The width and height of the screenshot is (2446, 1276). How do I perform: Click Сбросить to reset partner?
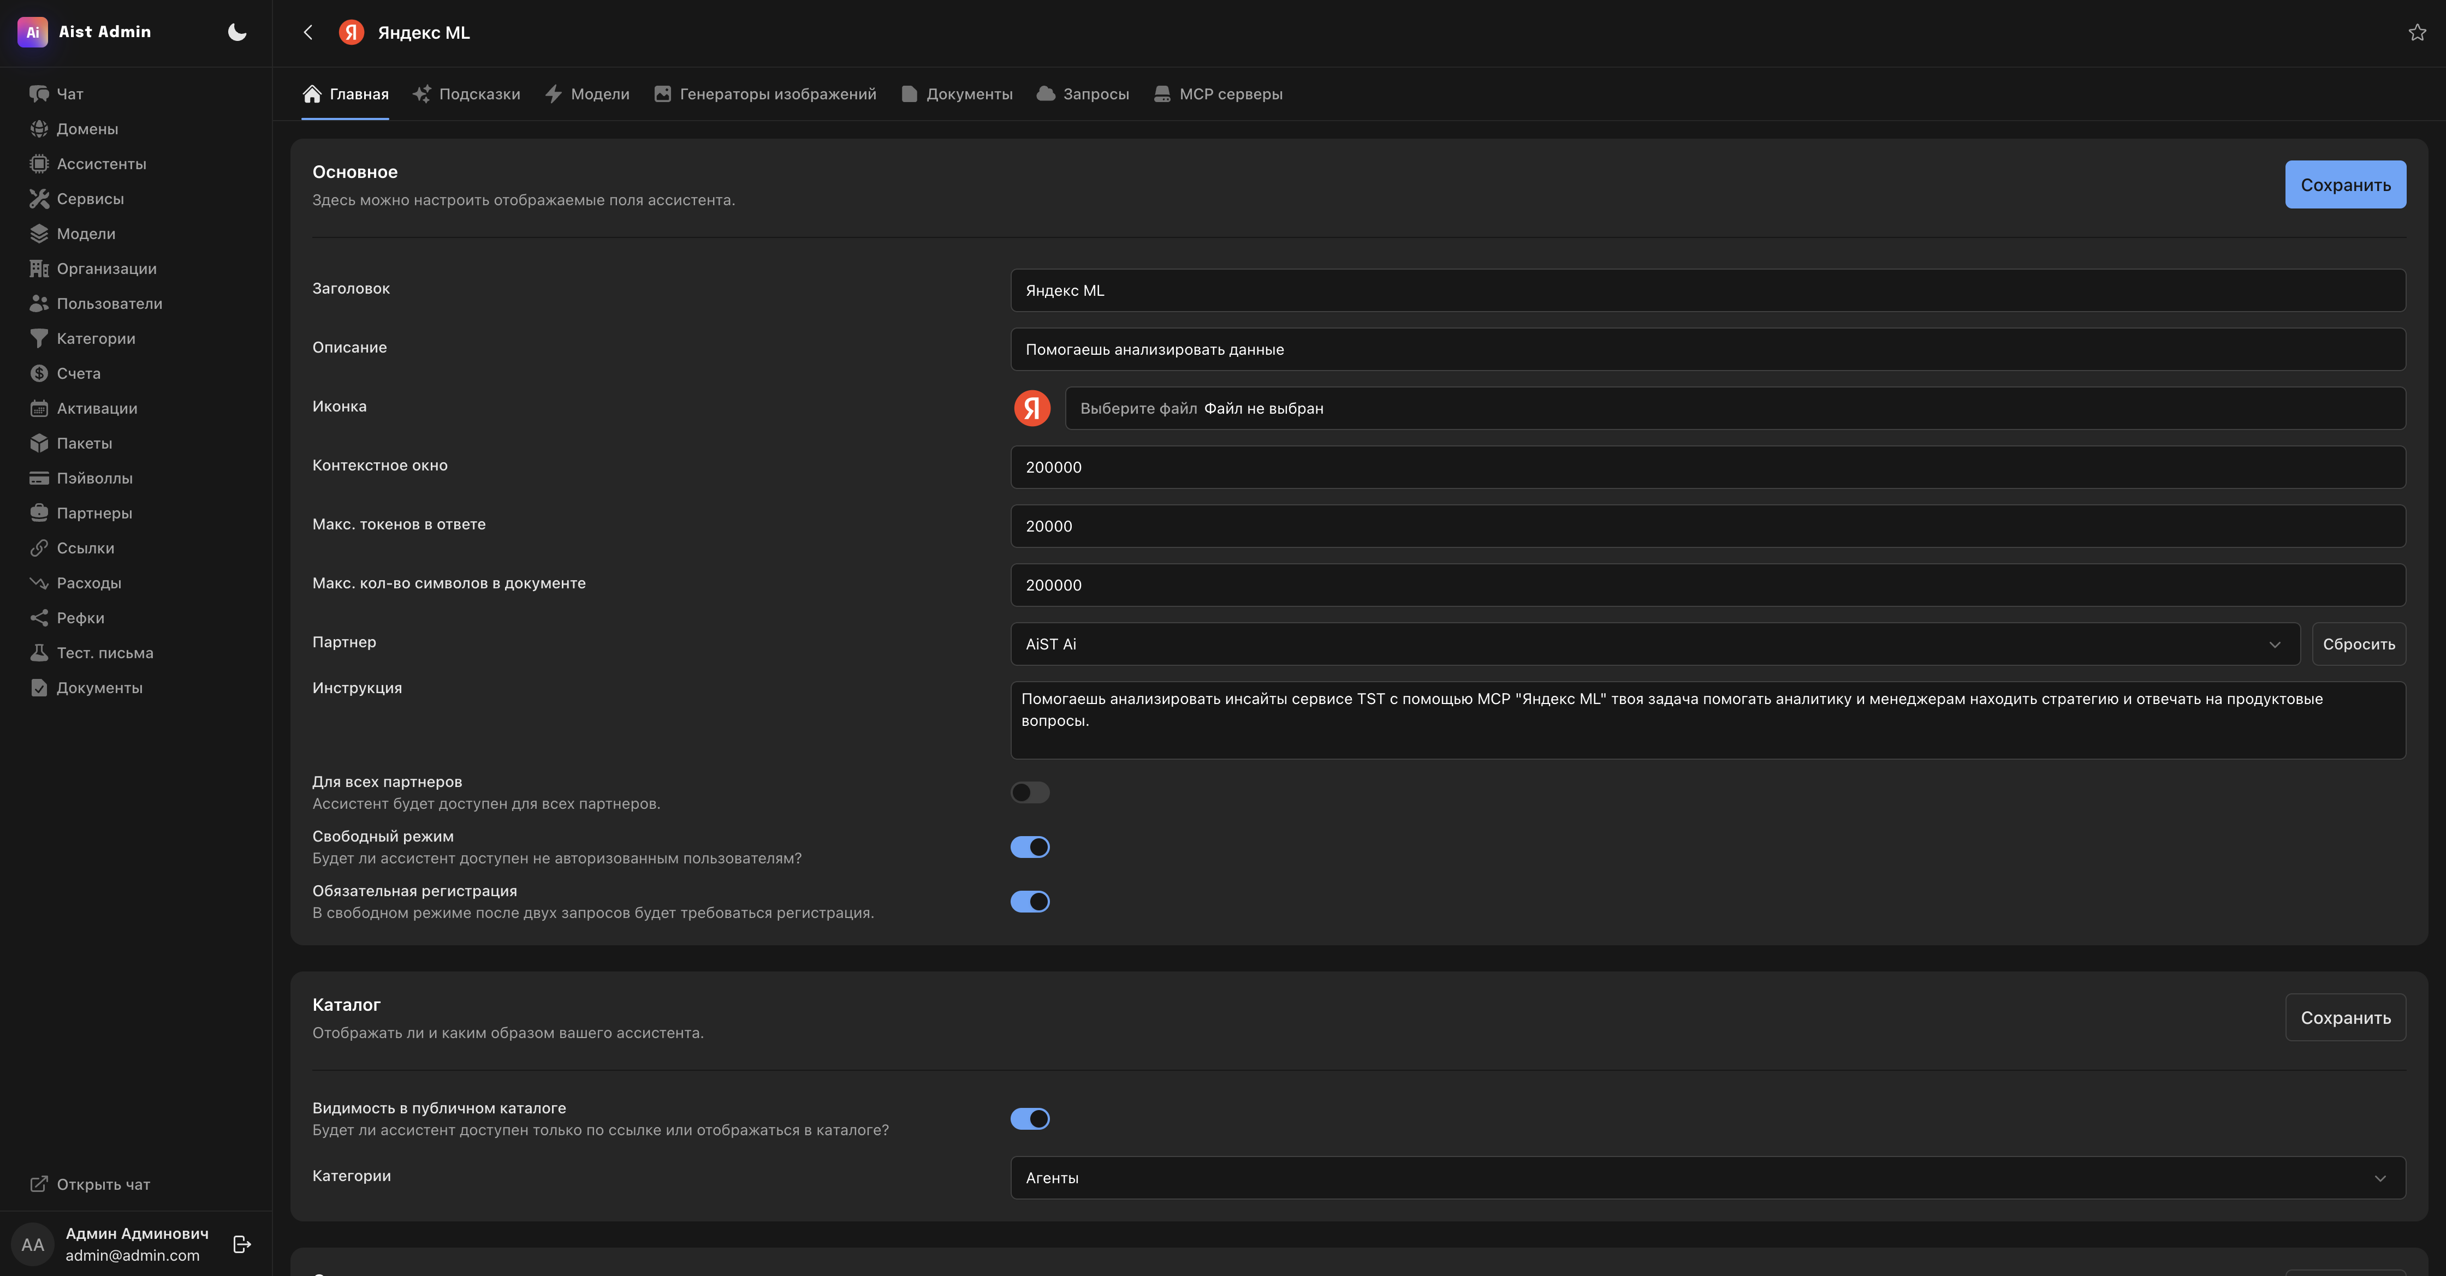pos(2359,645)
